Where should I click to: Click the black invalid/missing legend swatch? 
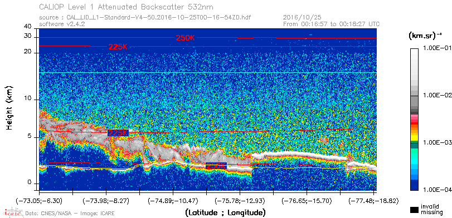[415, 210]
